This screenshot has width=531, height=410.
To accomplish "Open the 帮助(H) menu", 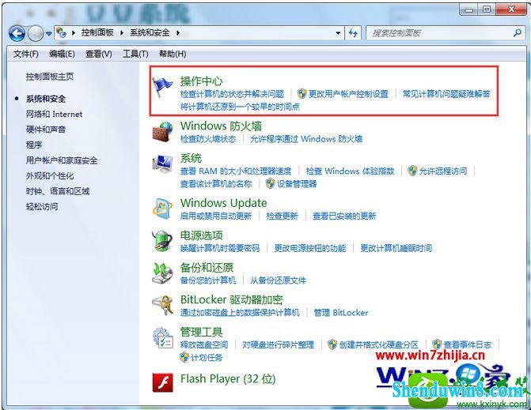I will (173, 54).
